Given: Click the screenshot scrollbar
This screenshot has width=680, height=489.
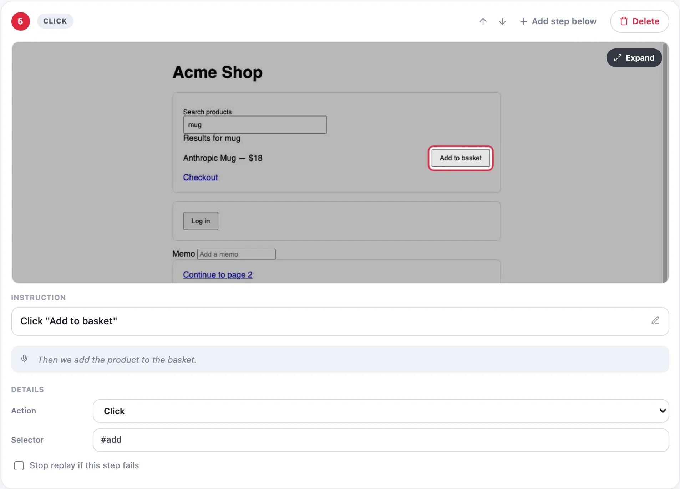Looking at the screenshot, I should [665, 163].
